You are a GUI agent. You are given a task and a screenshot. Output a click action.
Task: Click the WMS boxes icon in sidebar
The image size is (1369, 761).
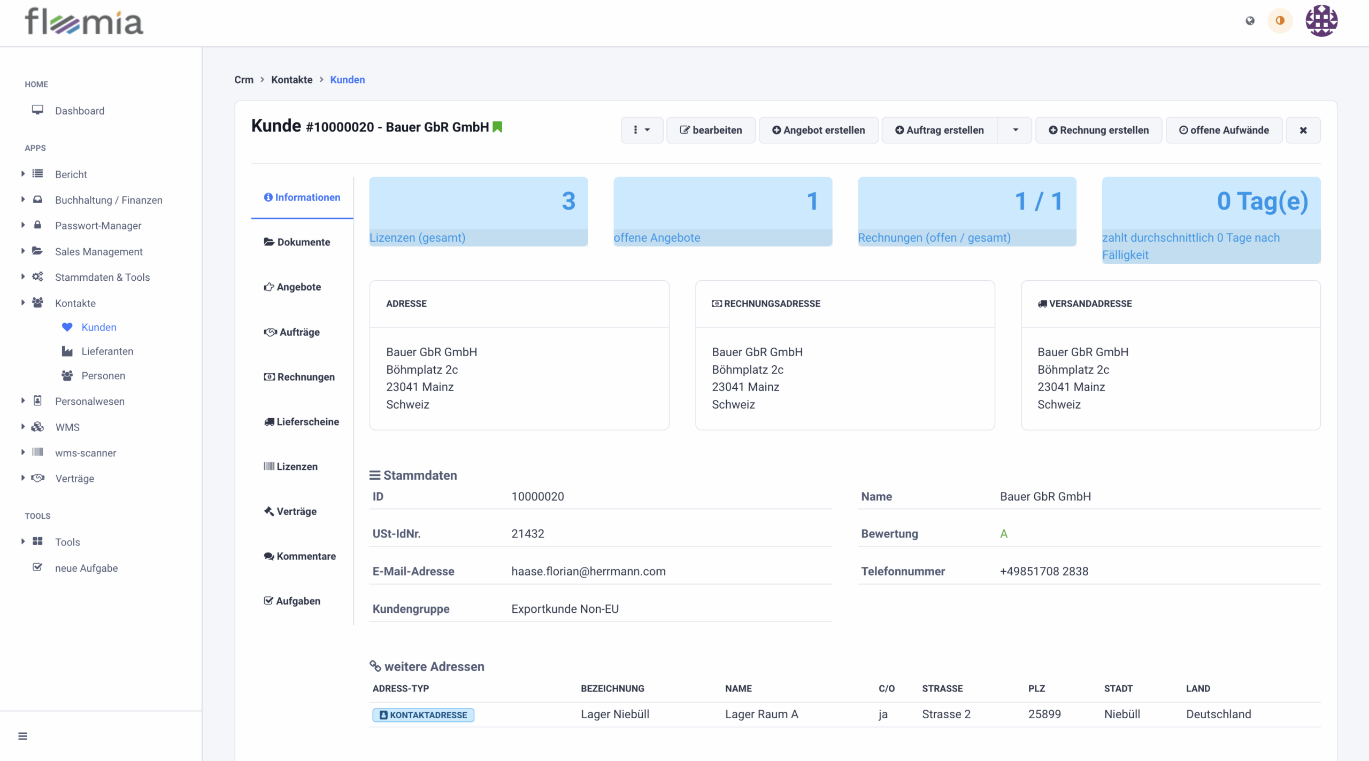coord(37,427)
